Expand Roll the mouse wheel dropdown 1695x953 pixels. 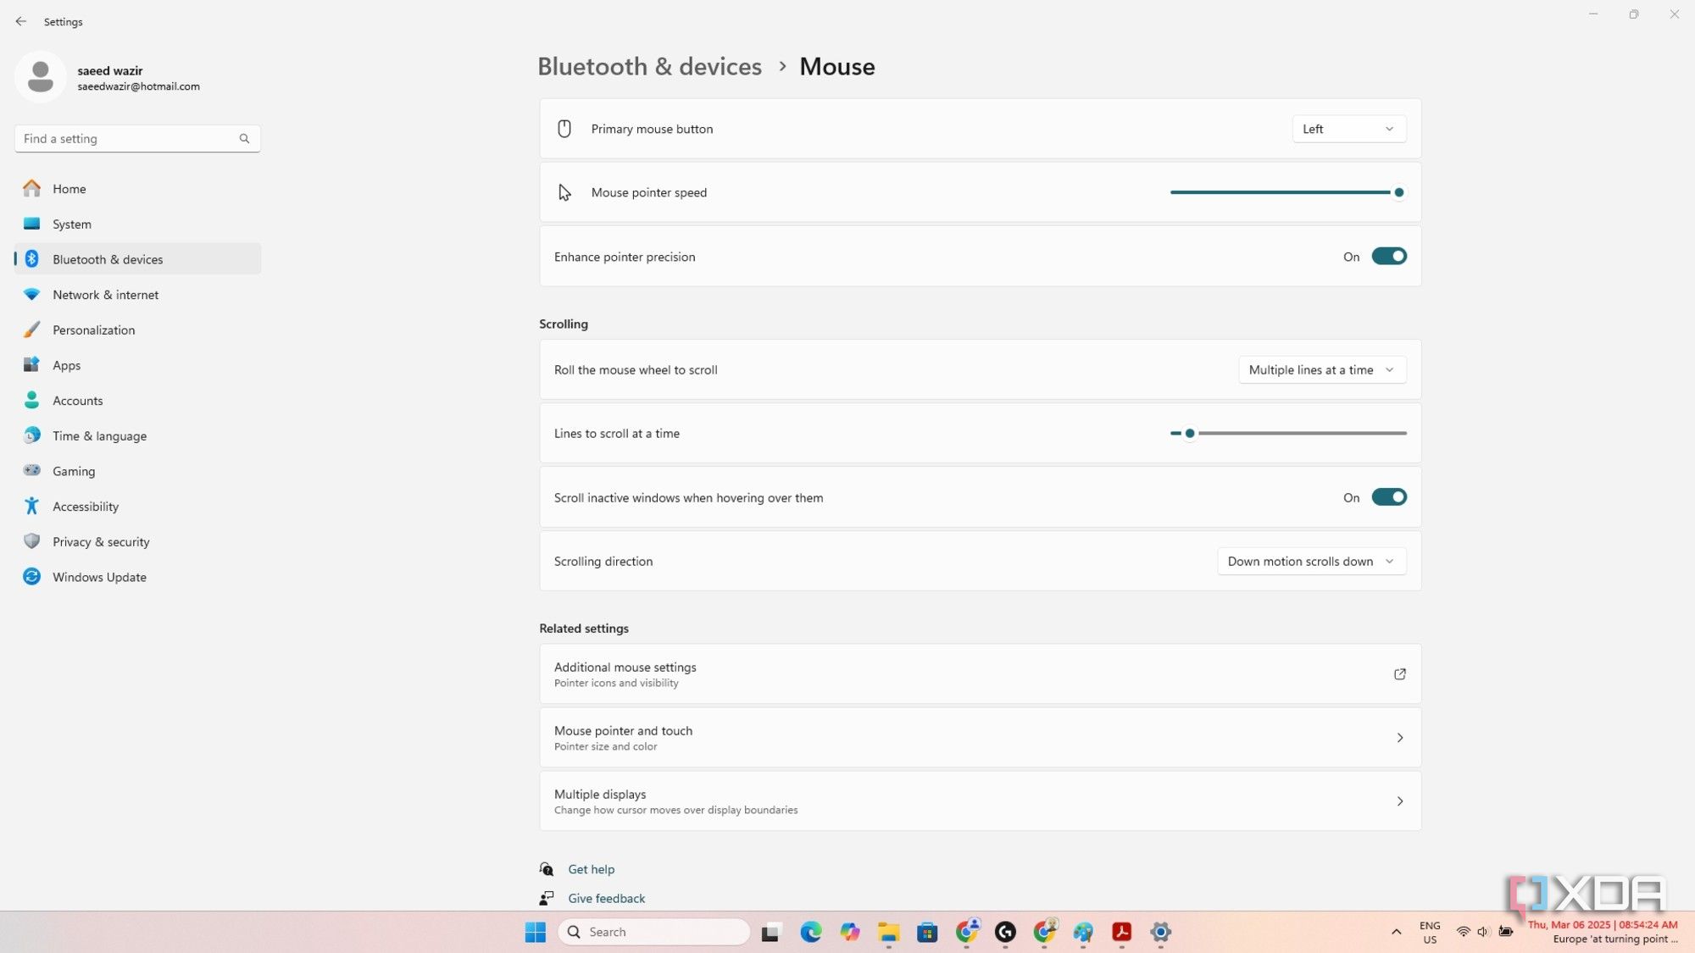[1321, 370]
